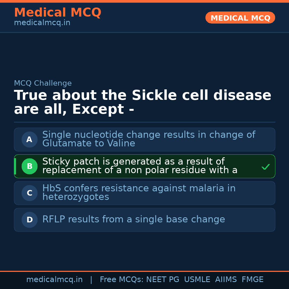Click 'FMGE' in the footer
This screenshot has height=289, width=289.
[x=252, y=280]
